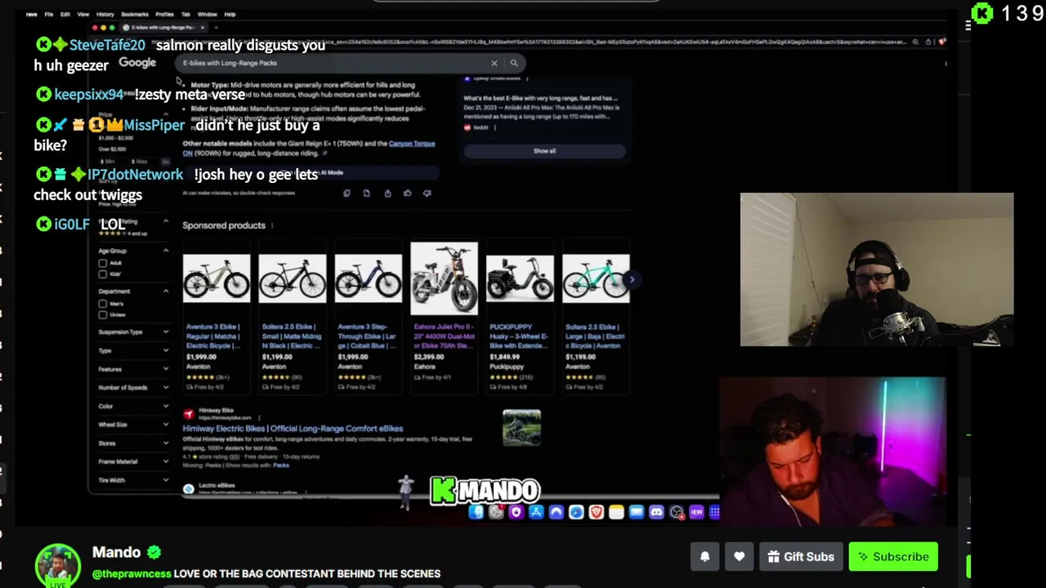Viewport: 1046px width, 588px height.
Task: Open the Window menu
Action: coord(207,14)
